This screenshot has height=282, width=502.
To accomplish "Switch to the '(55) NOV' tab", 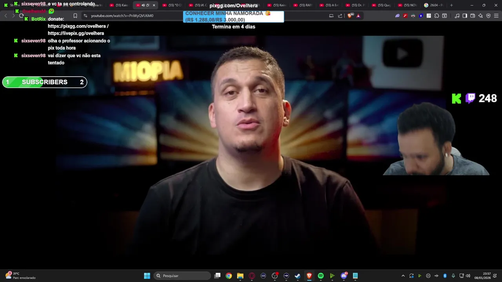I will [408, 5].
